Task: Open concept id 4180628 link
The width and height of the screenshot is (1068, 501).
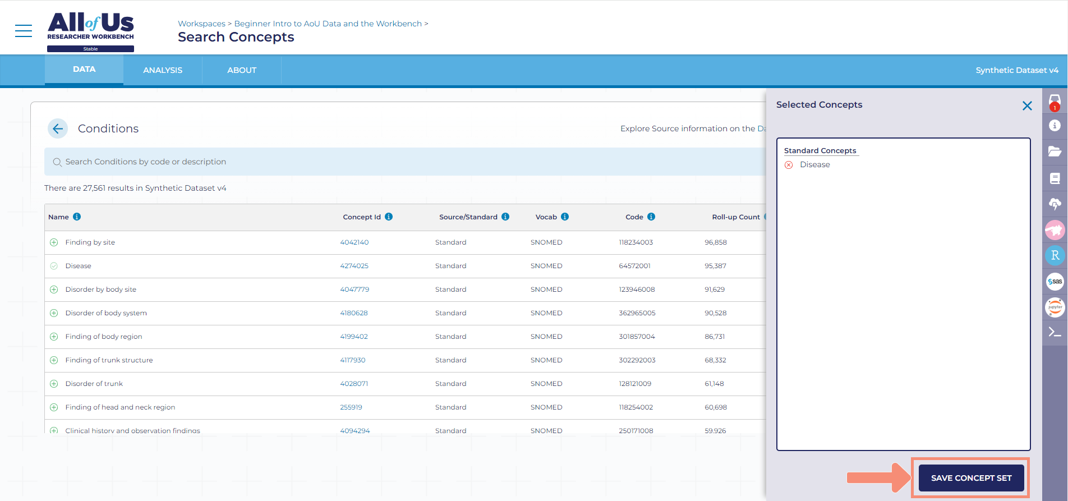Action: [354, 313]
